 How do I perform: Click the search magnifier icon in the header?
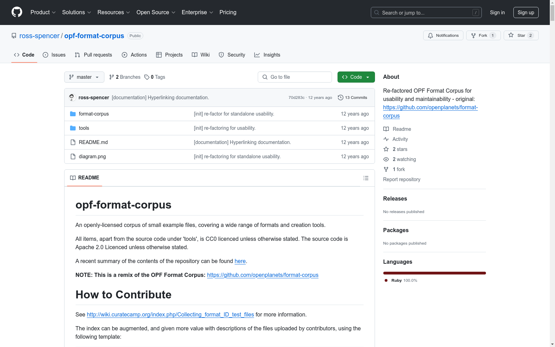coord(377,12)
